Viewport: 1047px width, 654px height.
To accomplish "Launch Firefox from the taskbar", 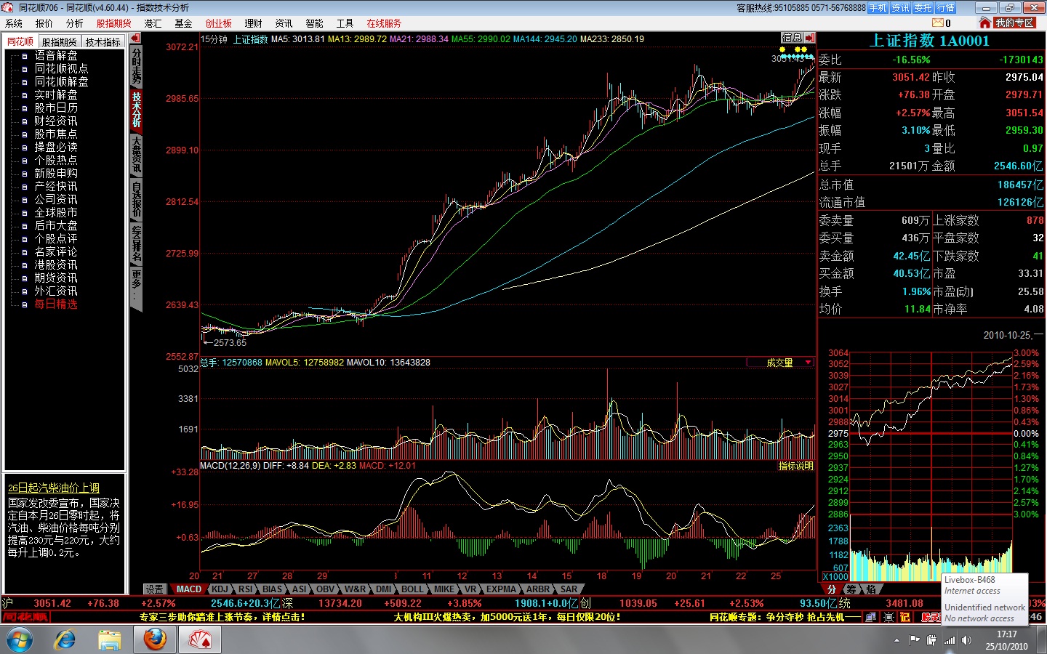I will pos(155,639).
